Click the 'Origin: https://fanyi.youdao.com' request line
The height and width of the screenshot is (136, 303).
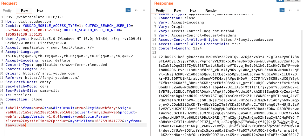click(x=40, y=73)
